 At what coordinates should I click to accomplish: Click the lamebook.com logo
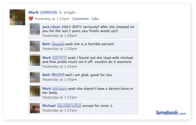171,113
